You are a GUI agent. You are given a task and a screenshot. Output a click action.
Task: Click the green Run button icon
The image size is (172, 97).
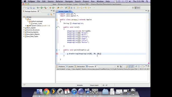tap(42, 8)
